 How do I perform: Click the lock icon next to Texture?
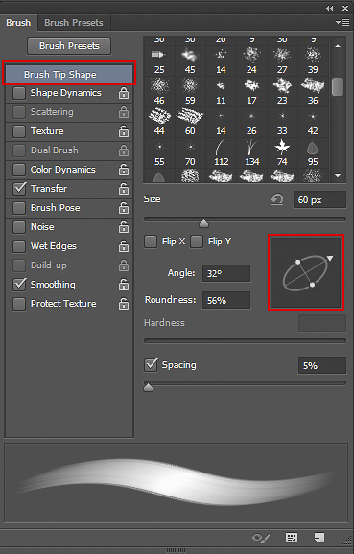click(124, 131)
